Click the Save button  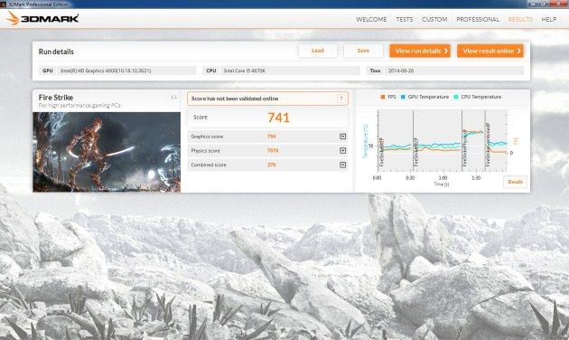point(363,51)
